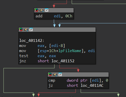
Task: Follow the jump target loc_401152
Action: click(x=63, y=61)
